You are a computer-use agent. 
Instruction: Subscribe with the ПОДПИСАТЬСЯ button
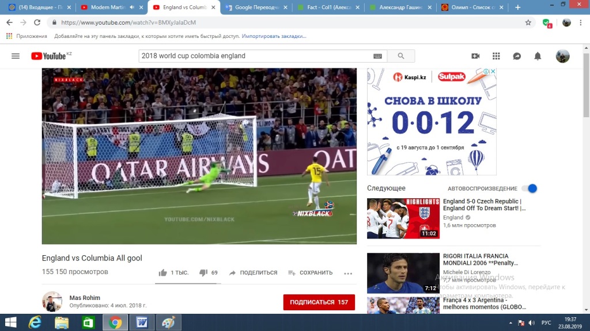(x=319, y=302)
